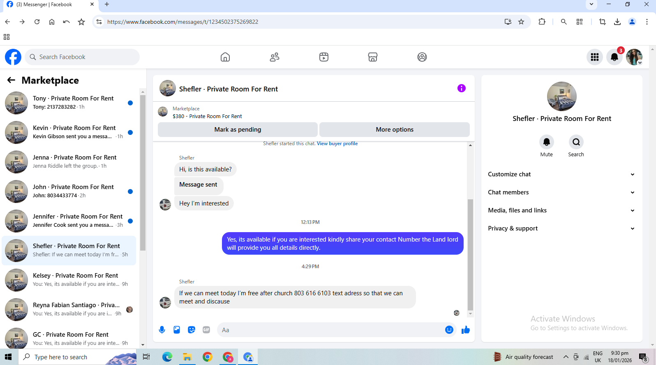Open Facebook menu grid icon
The width and height of the screenshot is (656, 365).
(595, 57)
